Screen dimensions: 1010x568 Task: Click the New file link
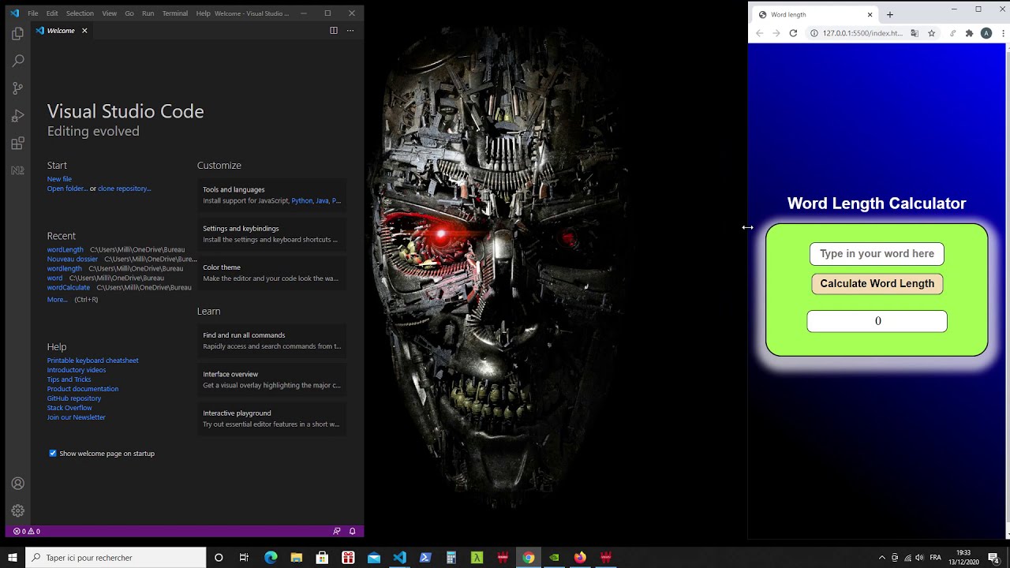click(x=59, y=179)
